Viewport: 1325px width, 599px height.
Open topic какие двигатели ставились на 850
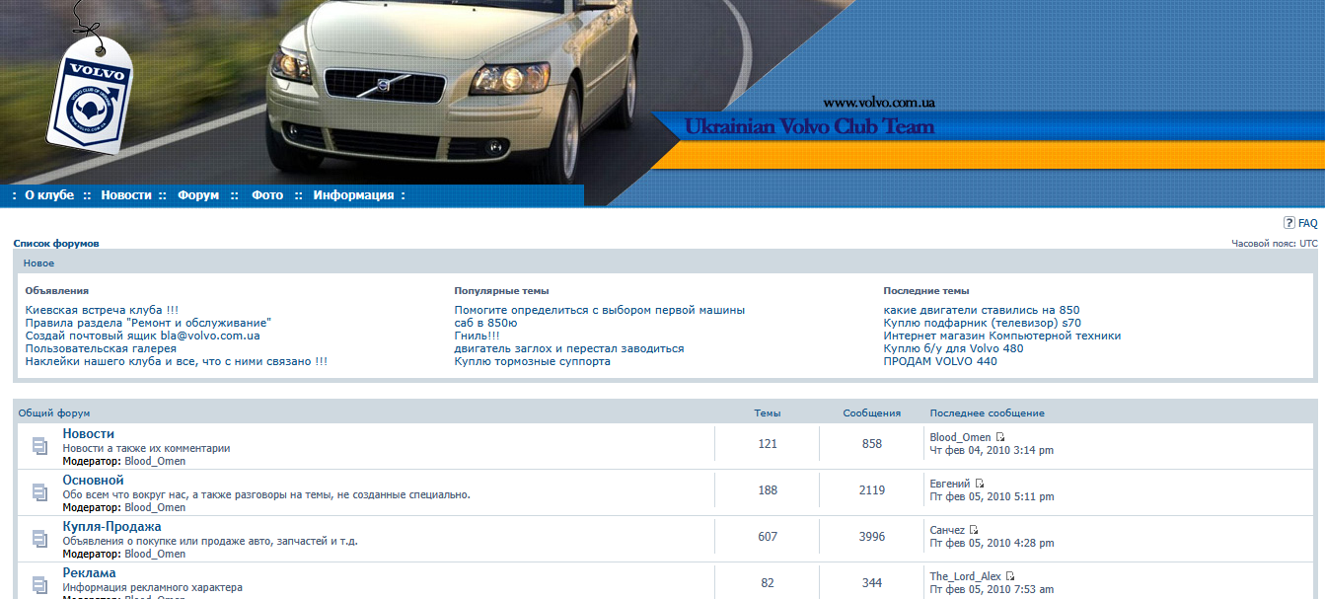point(982,310)
